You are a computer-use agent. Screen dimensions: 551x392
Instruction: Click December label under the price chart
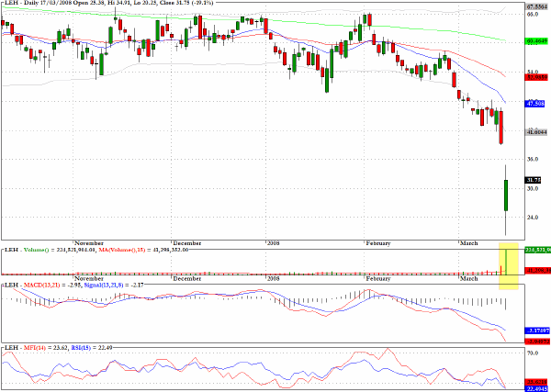[187, 243]
